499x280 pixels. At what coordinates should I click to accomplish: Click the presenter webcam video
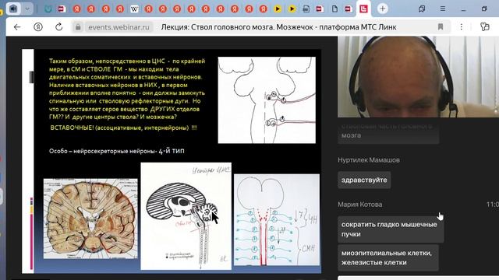[x=418, y=77]
